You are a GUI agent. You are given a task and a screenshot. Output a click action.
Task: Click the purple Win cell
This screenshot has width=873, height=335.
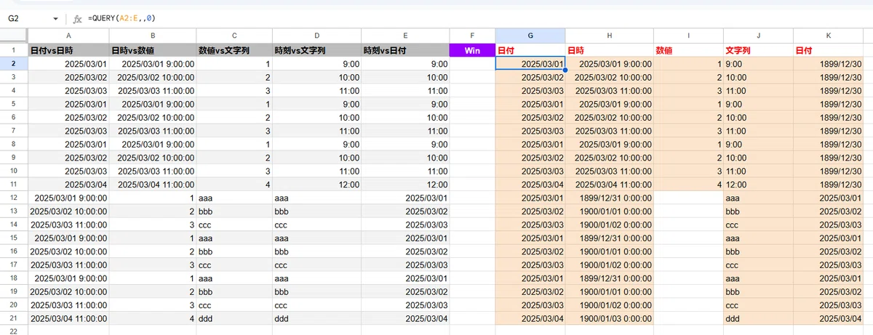[472, 50]
